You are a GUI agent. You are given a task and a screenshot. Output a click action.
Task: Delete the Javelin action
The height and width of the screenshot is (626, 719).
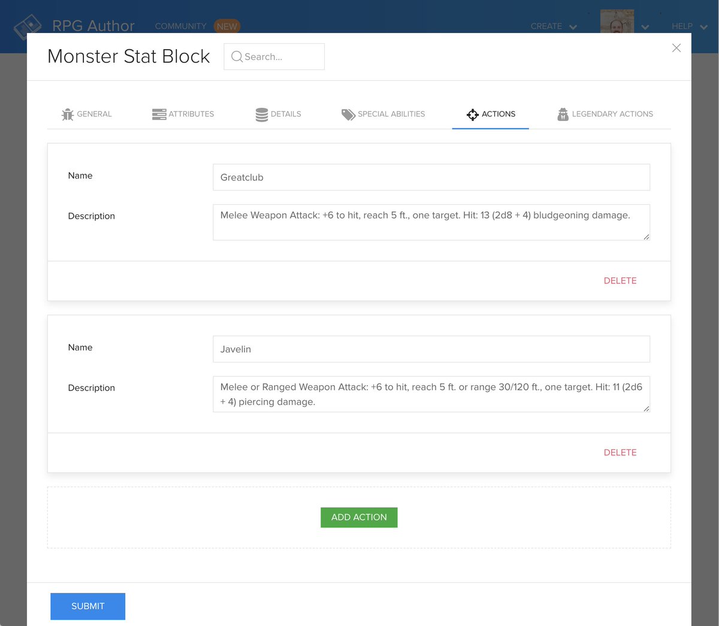point(620,453)
